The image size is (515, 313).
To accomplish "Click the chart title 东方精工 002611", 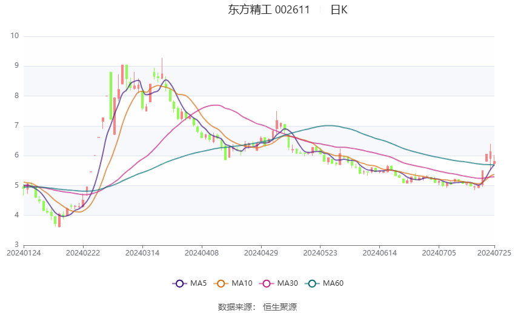I will tap(268, 10).
